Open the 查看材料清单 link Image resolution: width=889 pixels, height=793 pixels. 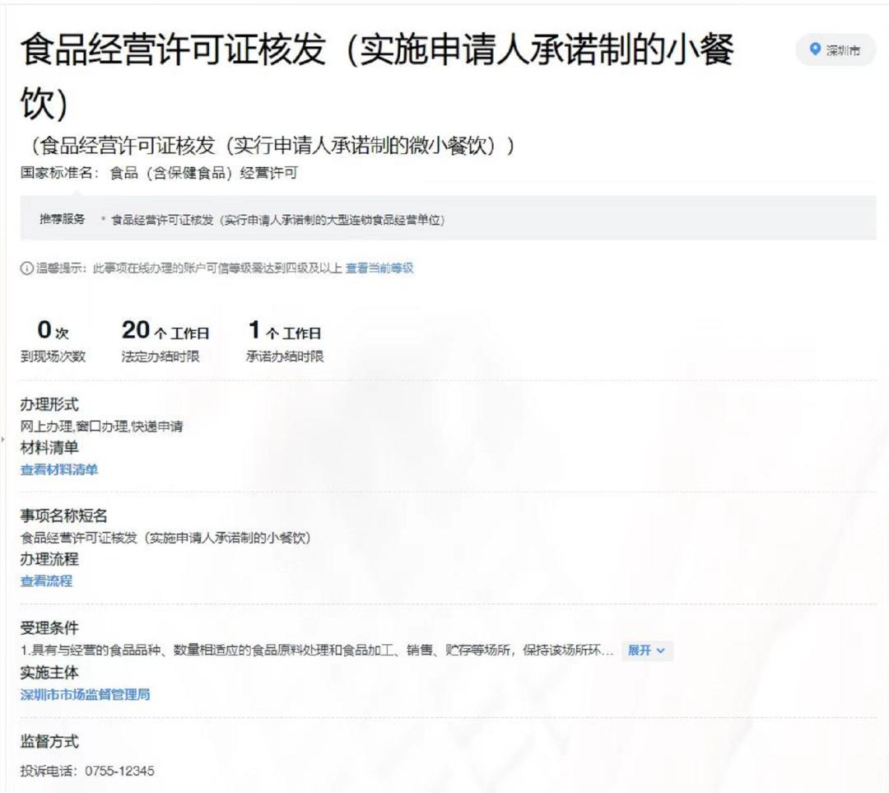click(59, 469)
